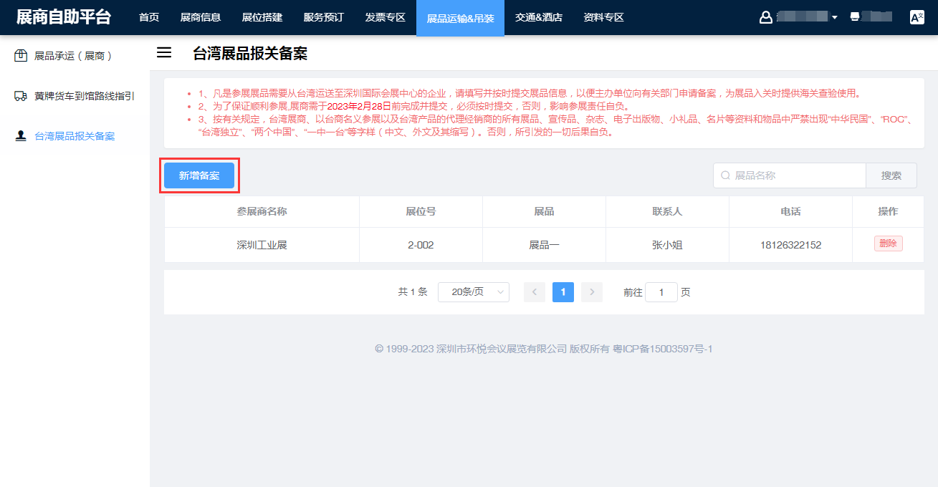The image size is (938, 487).
Task: Click the 前往 page number input
Action: click(661, 292)
